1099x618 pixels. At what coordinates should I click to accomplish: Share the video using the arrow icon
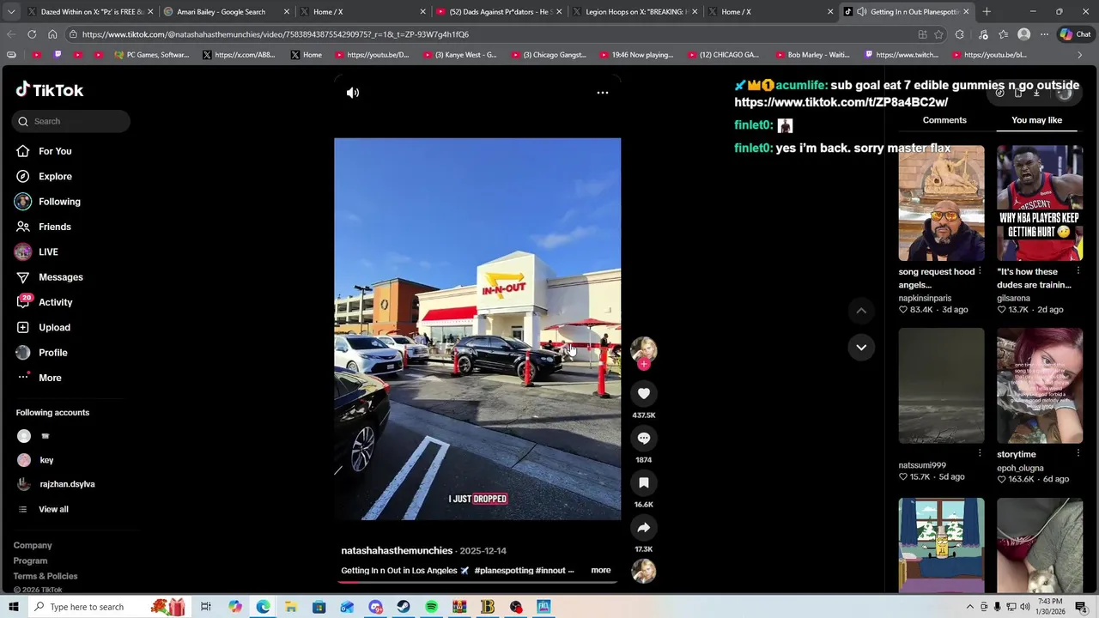(x=643, y=527)
